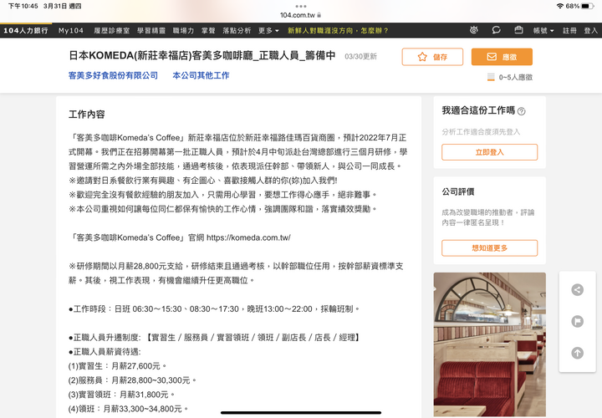Open 學習精靈 in the top nav
Viewport: 602px width, 418px height.
(x=151, y=30)
